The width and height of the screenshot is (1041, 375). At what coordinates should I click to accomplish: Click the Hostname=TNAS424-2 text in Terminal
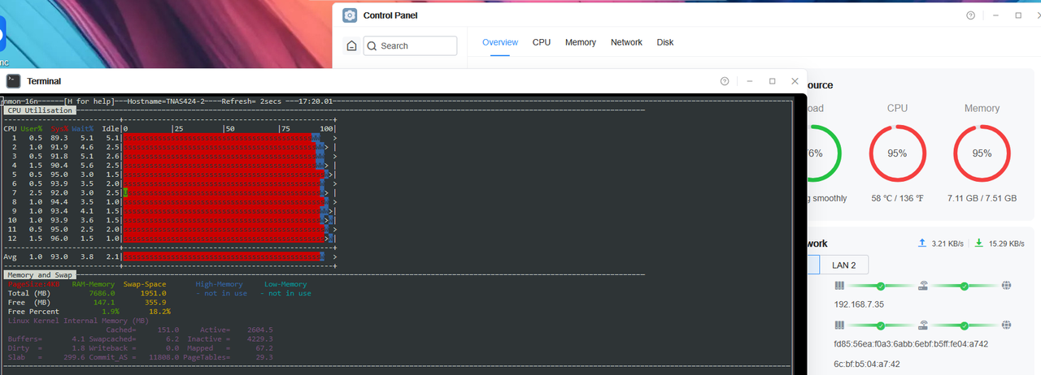tap(166, 101)
